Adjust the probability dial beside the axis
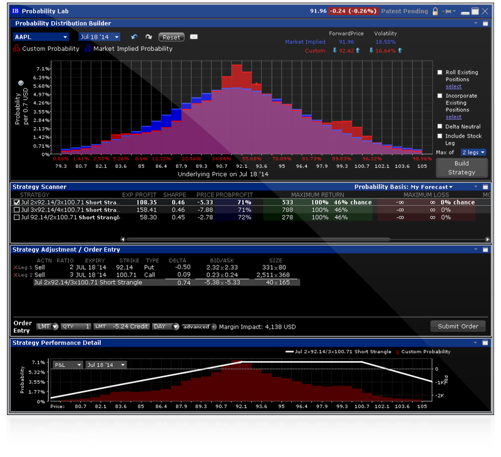This screenshot has width=501, height=457. (x=21, y=83)
